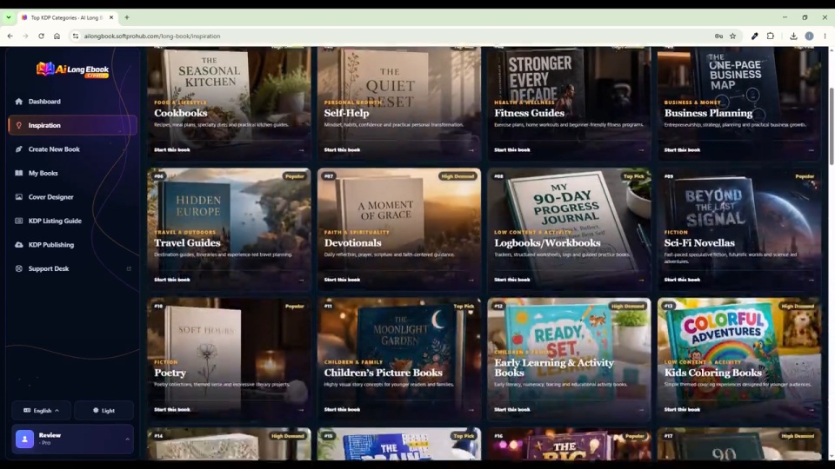Click the browser back arrow
This screenshot has width=835, height=469.
point(10,36)
